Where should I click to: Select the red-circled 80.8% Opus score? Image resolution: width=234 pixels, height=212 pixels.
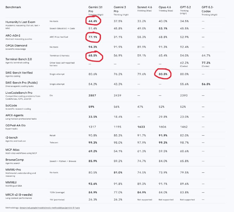coord(163,74)
